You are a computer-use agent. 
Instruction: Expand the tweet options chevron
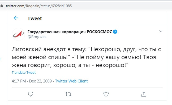click(x=161, y=31)
